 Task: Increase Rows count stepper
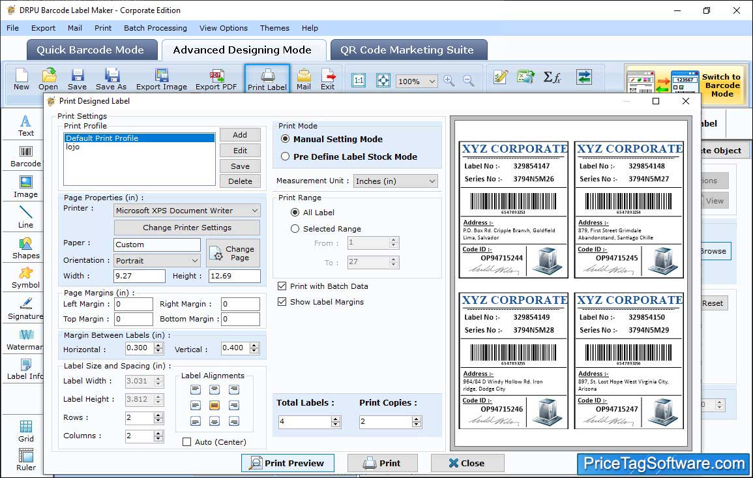[x=158, y=415]
